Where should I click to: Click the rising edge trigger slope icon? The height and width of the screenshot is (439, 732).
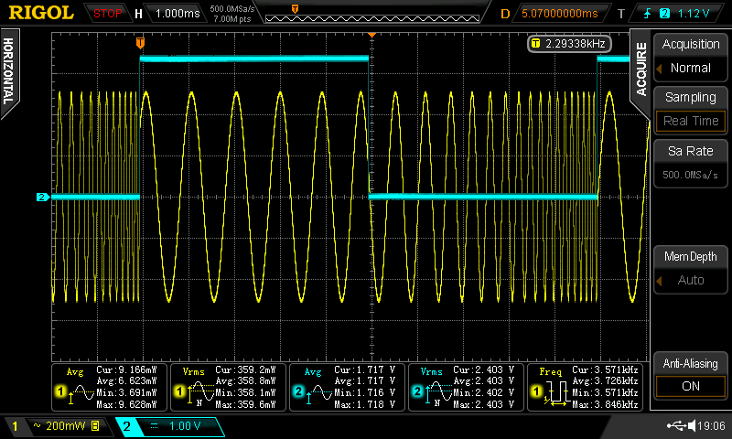coord(647,14)
